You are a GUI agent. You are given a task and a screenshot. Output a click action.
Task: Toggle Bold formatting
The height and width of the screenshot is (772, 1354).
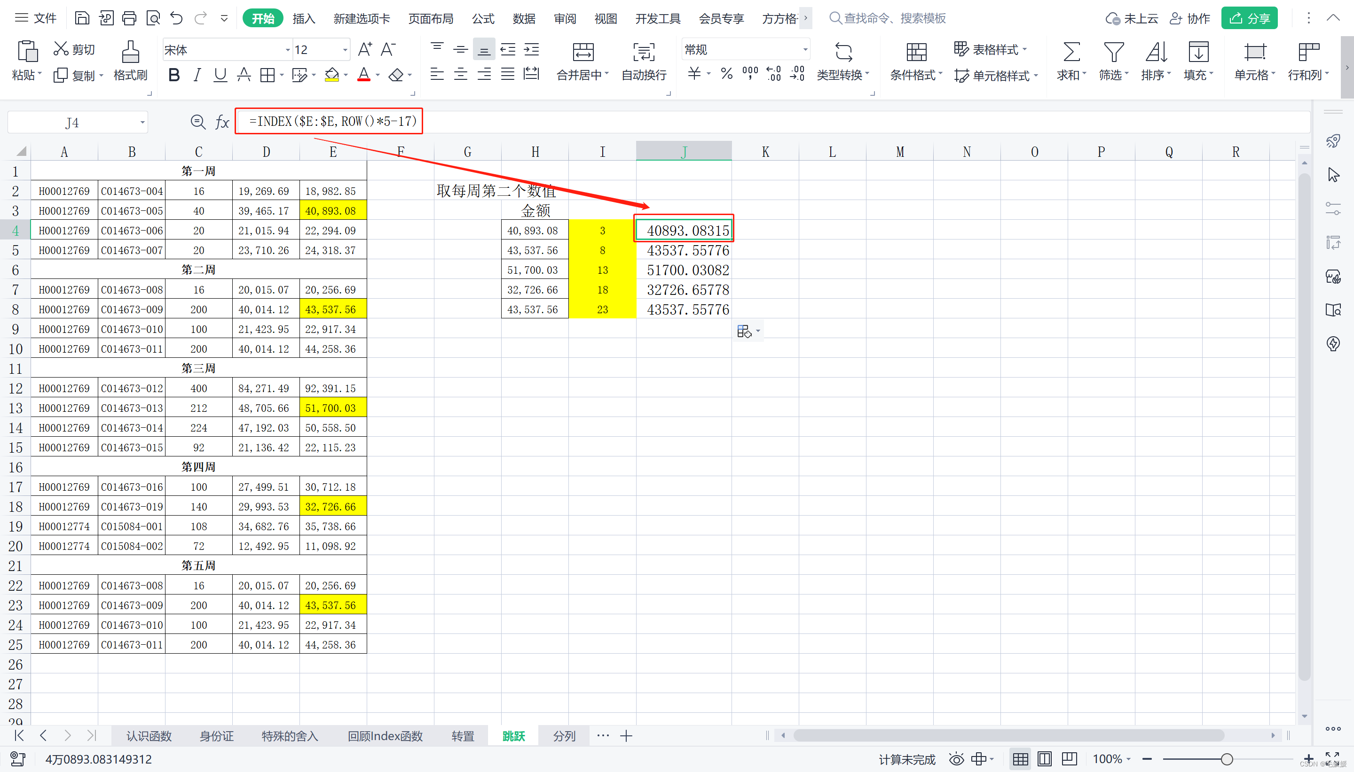[173, 75]
